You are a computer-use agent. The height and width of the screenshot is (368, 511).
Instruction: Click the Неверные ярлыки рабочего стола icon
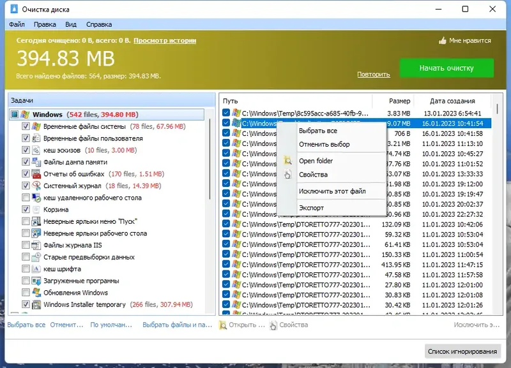coord(36,233)
